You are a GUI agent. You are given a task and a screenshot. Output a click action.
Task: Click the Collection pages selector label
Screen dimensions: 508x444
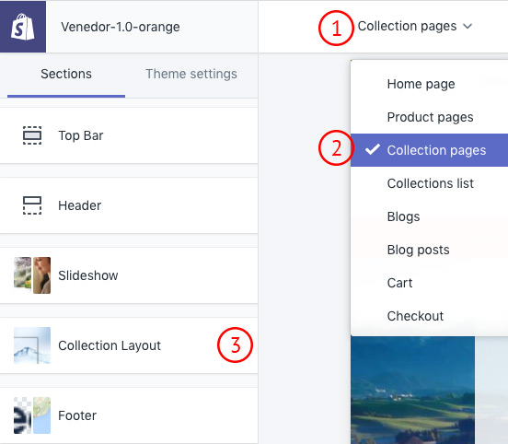(407, 27)
